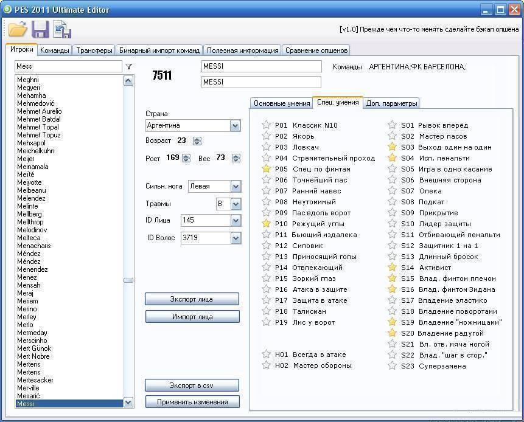Disable star for S20 Владение радугой
The width and height of the screenshot is (524, 422).
pos(392,333)
